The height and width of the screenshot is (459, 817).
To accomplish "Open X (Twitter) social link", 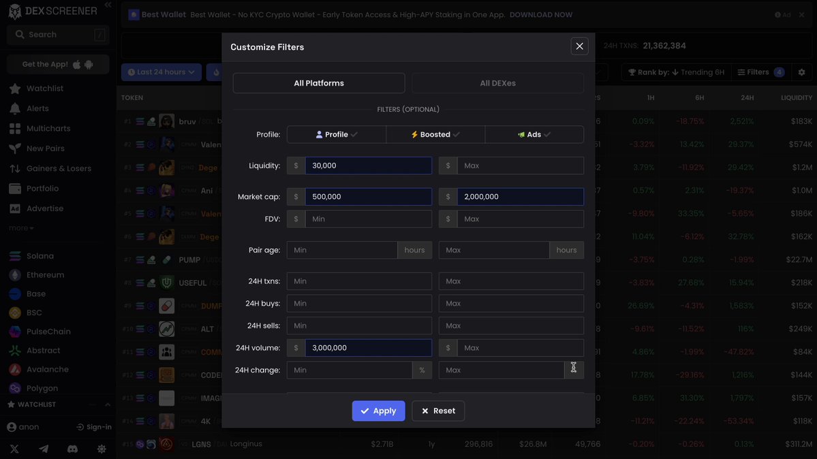I will [x=14, y=449].
